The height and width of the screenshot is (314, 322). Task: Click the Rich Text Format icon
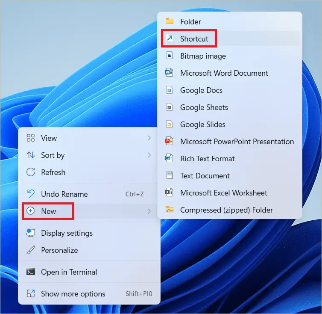pos(169,158)
